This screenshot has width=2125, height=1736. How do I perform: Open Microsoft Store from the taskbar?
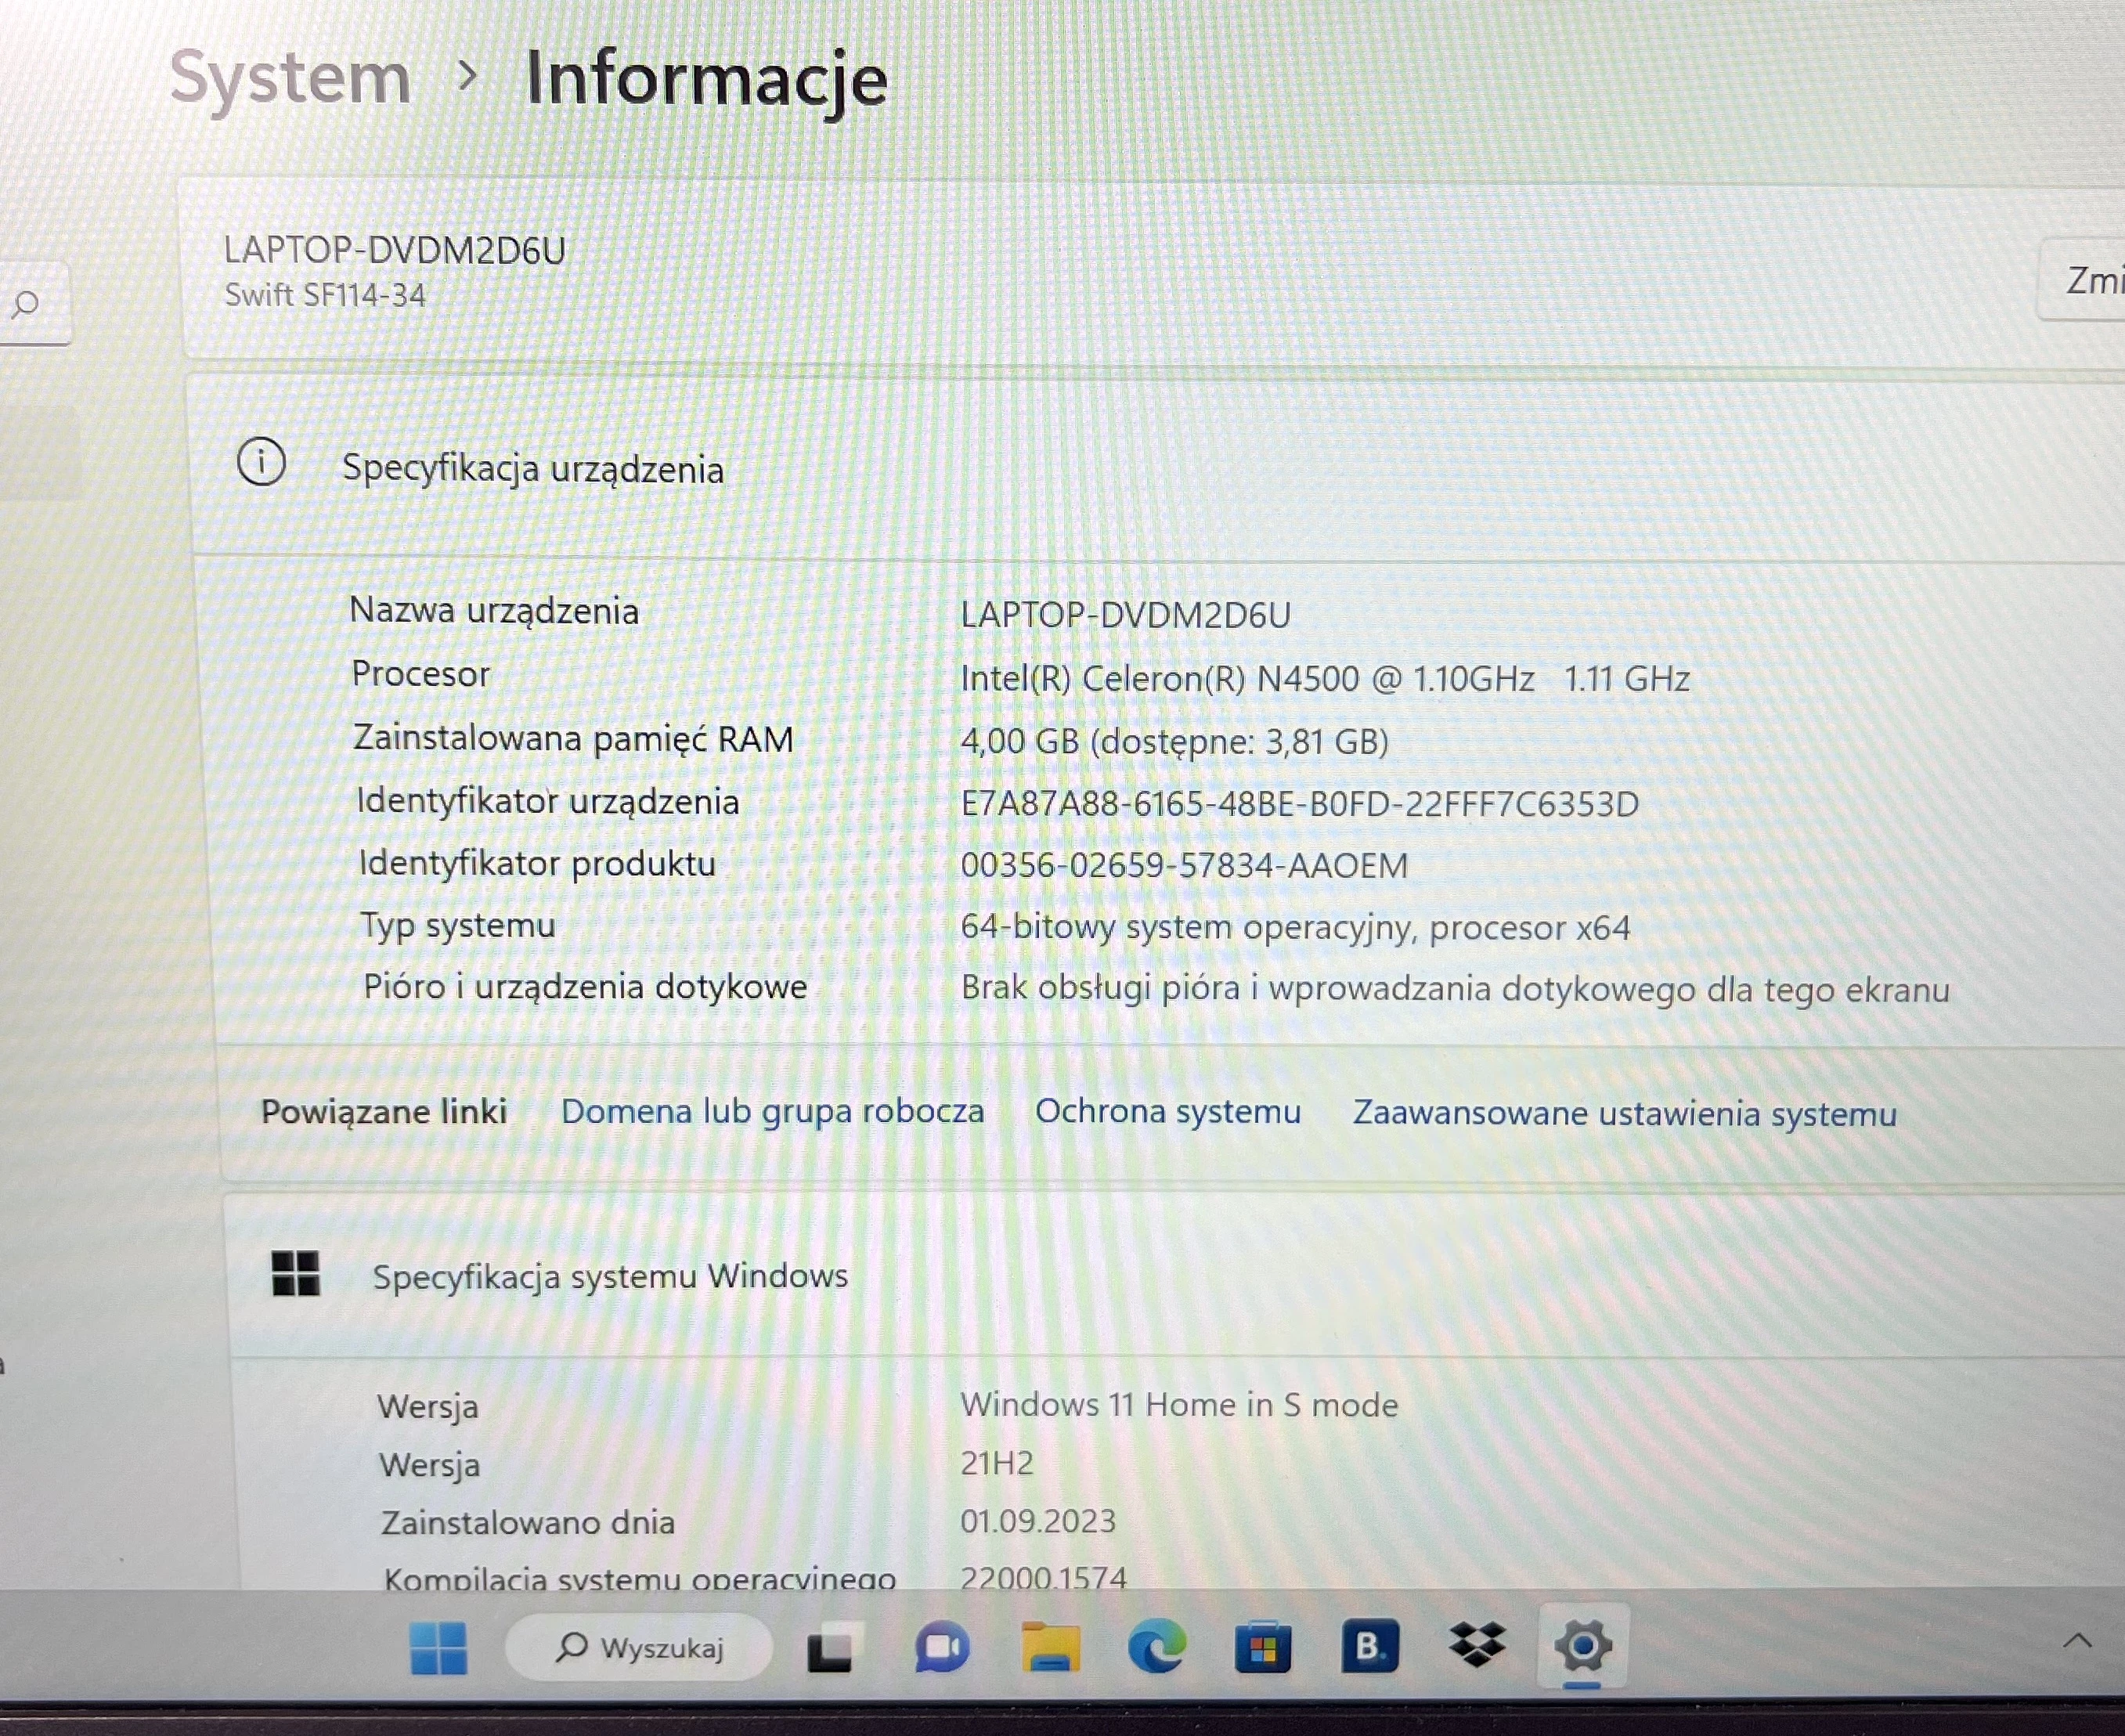coord(1263,1647)
